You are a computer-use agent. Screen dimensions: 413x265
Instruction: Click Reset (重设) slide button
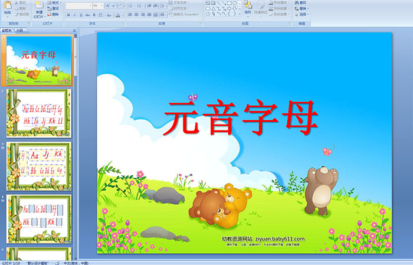[53, 8]
